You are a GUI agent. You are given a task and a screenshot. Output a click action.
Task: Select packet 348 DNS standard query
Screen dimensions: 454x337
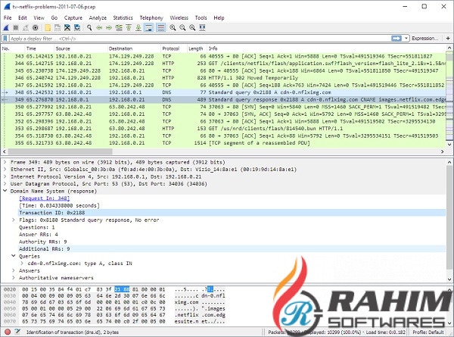tap(223, 92)
